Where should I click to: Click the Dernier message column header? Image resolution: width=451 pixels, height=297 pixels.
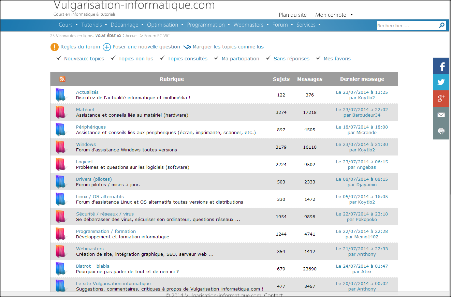pos(362,79)
